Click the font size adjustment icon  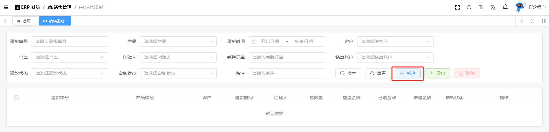click(481, 7)
